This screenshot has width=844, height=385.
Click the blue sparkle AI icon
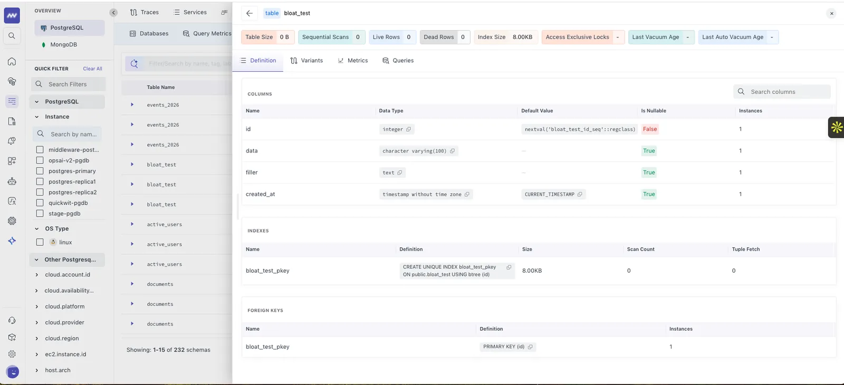pos(12,240)
